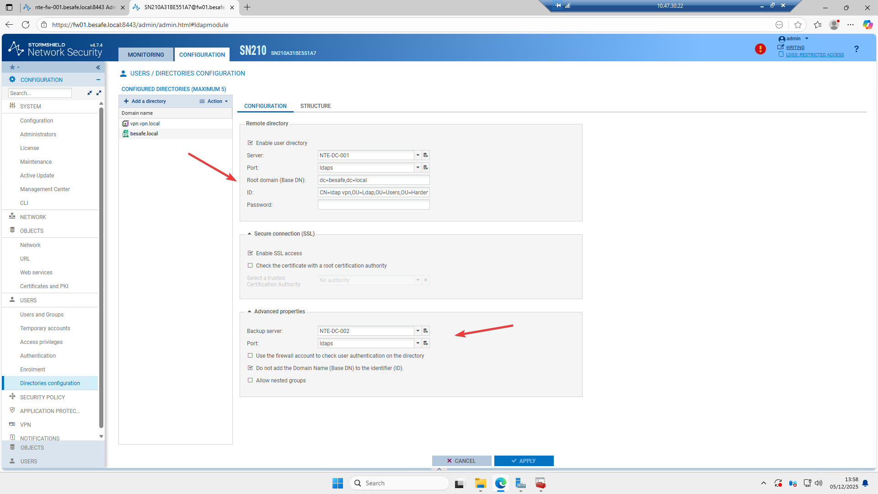The height and width of the screenshot is (494, 878).
Task: Switch to the MONITORING tab
Action: [145, 54]
